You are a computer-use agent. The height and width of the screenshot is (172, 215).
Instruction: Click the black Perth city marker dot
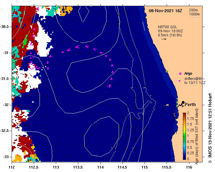(183, 103)
